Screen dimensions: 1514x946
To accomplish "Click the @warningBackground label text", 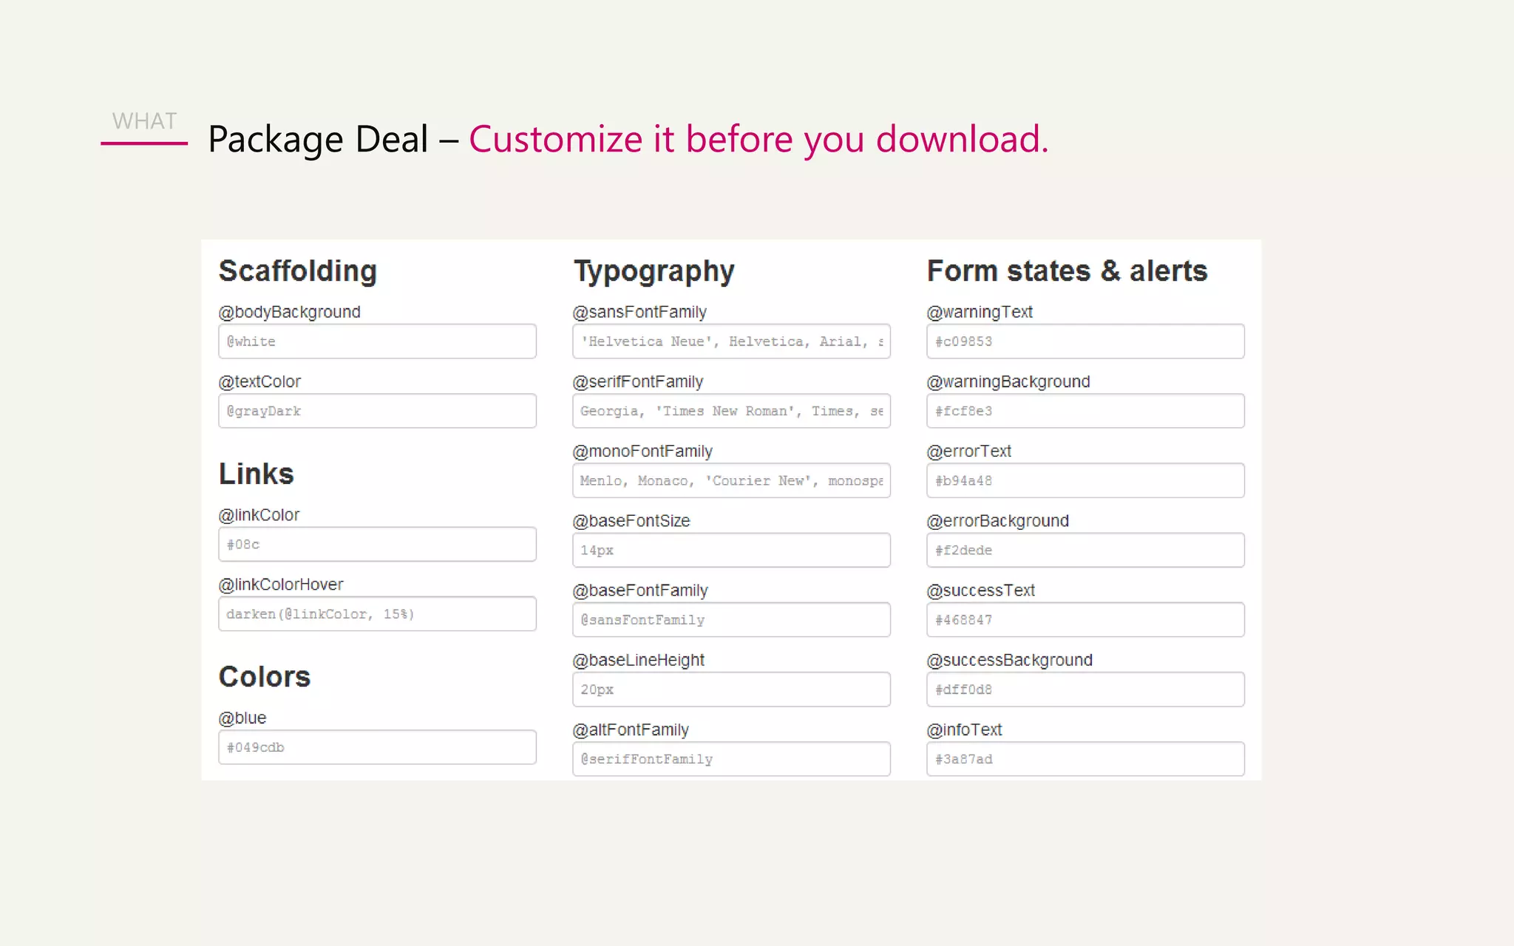I will (x=1008, y=381).
